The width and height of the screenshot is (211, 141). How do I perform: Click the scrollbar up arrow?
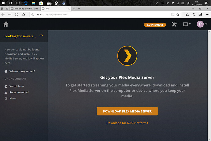[x=209, y=32]
